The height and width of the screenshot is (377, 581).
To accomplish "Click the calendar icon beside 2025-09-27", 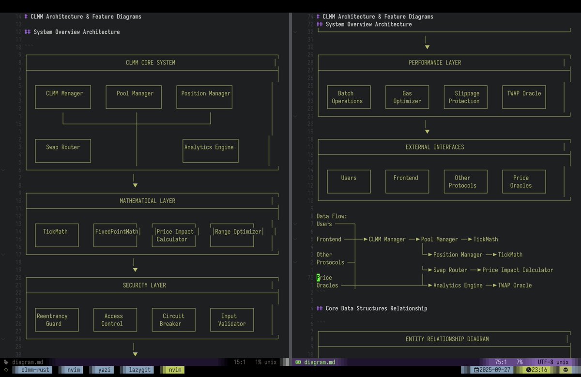I will click(476, 370).
